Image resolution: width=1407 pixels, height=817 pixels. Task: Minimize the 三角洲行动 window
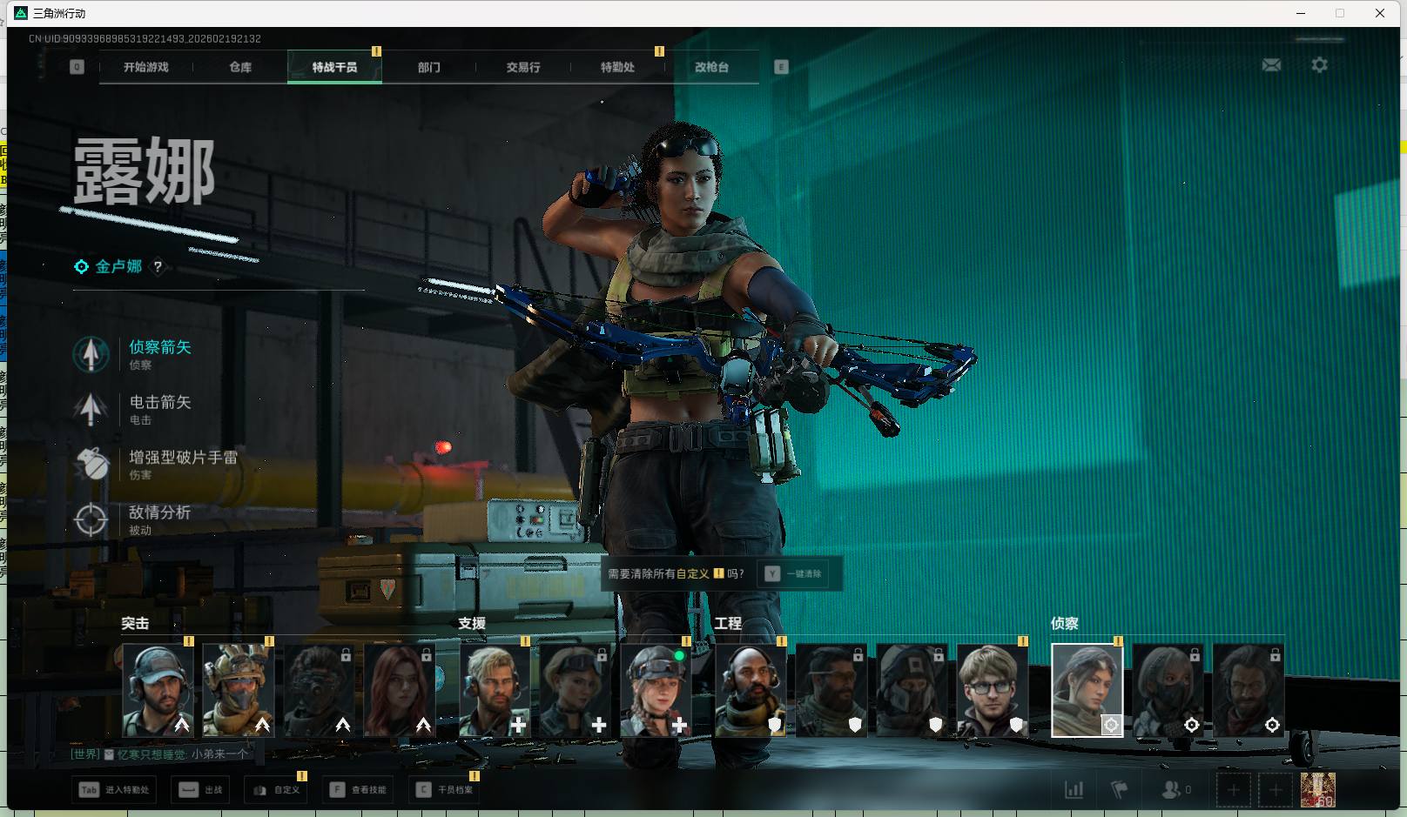coord(1301,13)
